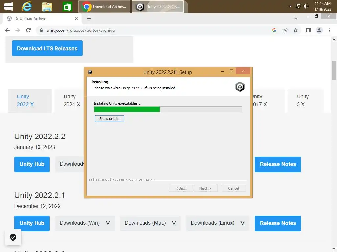Show hidden system tray icons
This screenshot has width=337, height=252.
(x=290, y=6)
